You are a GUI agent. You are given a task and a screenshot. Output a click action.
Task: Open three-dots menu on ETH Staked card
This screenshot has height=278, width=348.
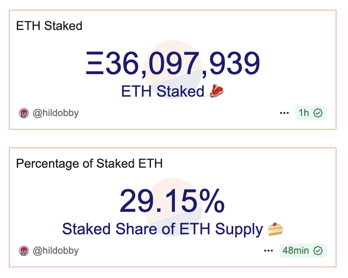(284, 113)
